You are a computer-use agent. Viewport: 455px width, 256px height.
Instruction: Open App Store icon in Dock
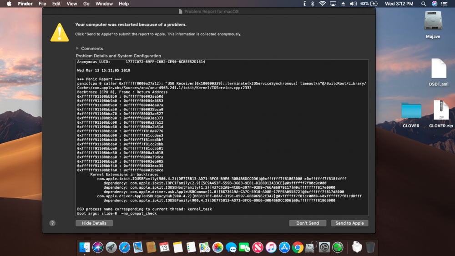(284, 247)
